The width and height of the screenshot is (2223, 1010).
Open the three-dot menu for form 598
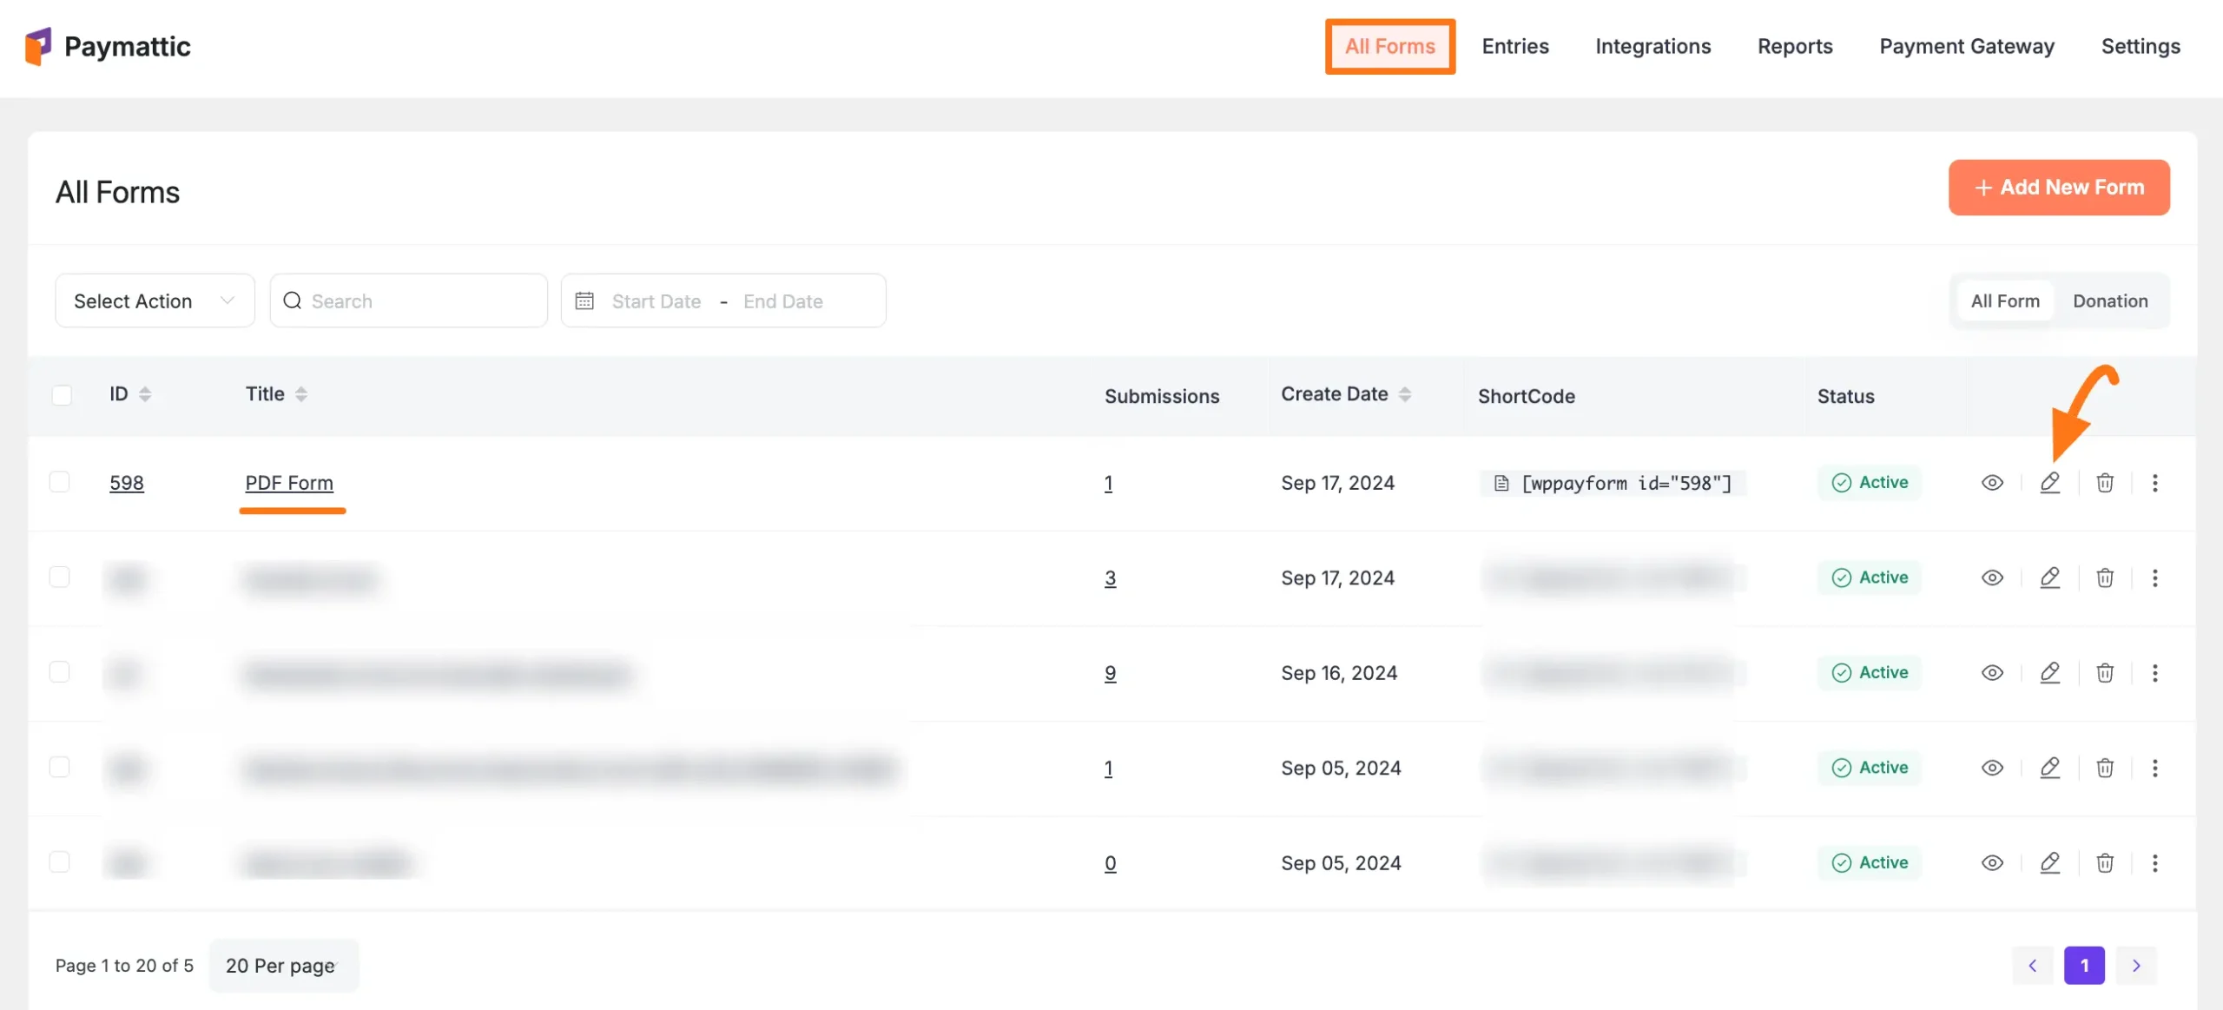2154,482
